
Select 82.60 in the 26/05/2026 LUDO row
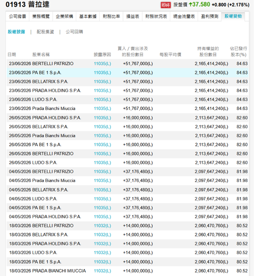(242, 162)
